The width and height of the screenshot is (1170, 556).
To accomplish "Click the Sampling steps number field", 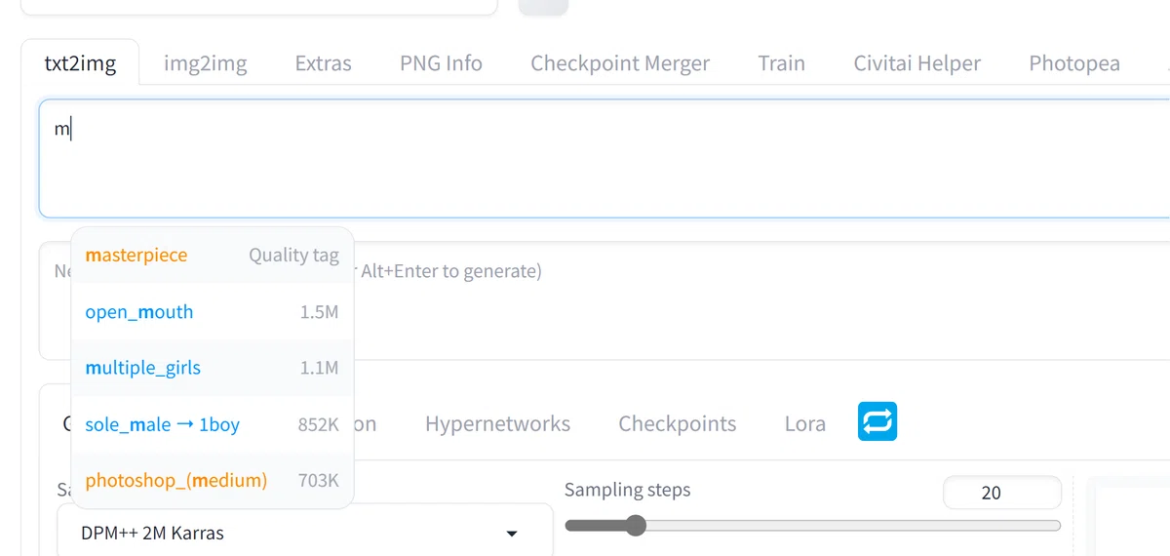I will [x=1001, y=493].
